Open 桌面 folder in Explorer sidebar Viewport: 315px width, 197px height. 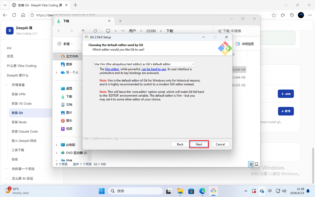(69, 89)
